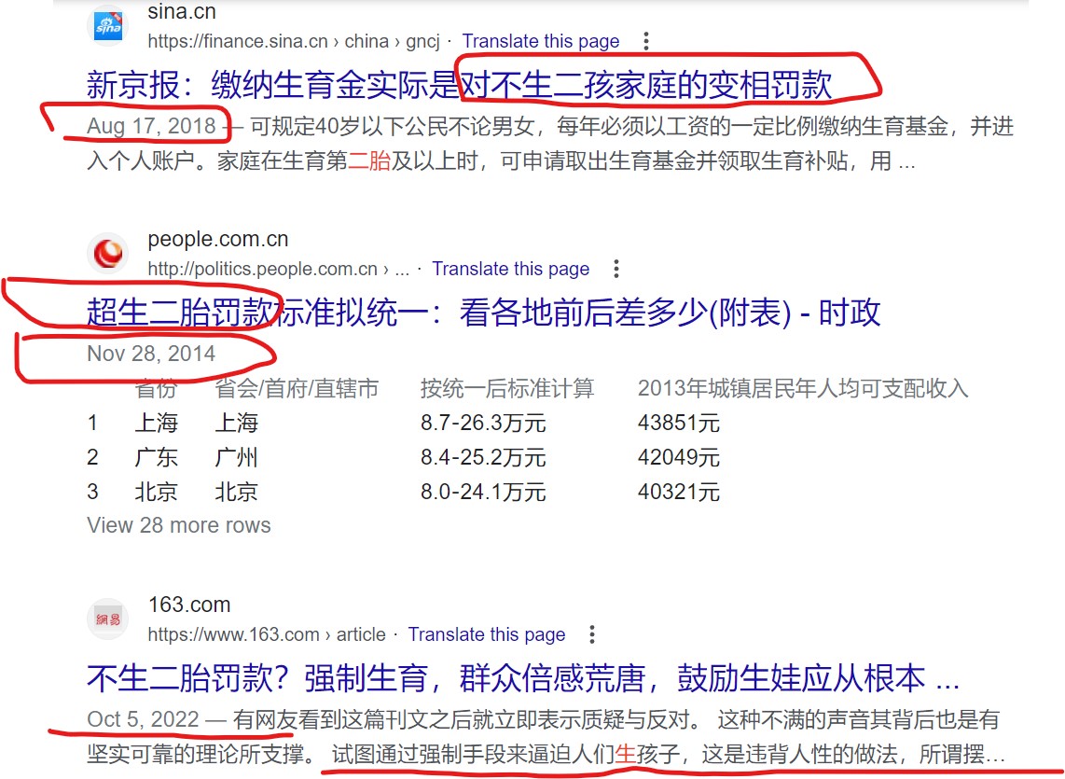Expand View 28 more rows
Viewport: 1065px width, 779px height.
tap(179, 524)
